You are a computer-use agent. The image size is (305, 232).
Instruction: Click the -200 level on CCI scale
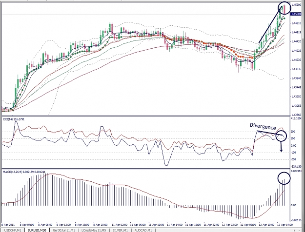(x=293, y=159)
